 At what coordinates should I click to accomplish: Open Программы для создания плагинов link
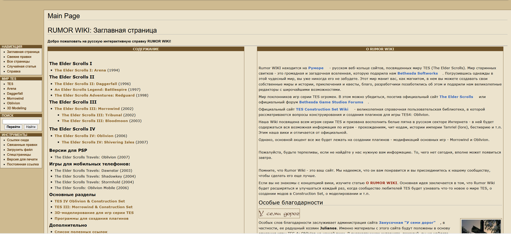pyautogui.click(x=91, y=219)
